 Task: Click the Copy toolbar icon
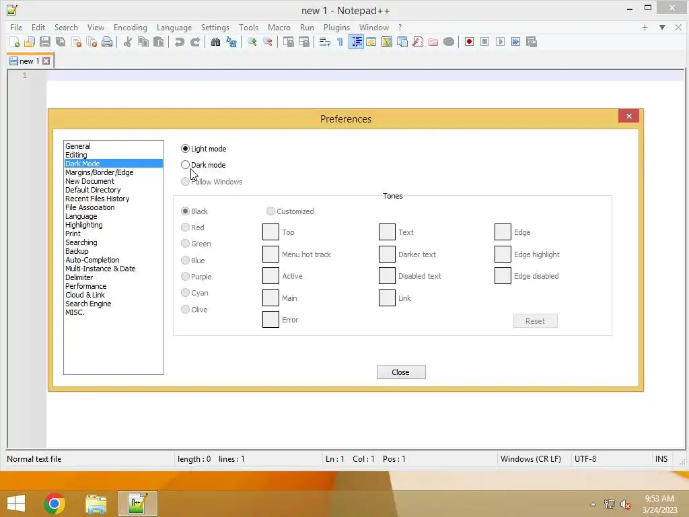pos(143,42)
